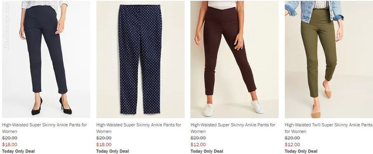This screenshot has height=154, width=373.
Task: Click $12.00 sale price under olive twill pants
Action: 292,145
